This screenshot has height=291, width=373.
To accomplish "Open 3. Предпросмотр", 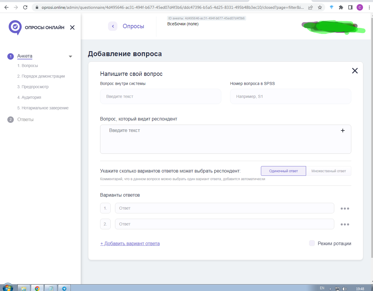I will click(x=33, y=87).
